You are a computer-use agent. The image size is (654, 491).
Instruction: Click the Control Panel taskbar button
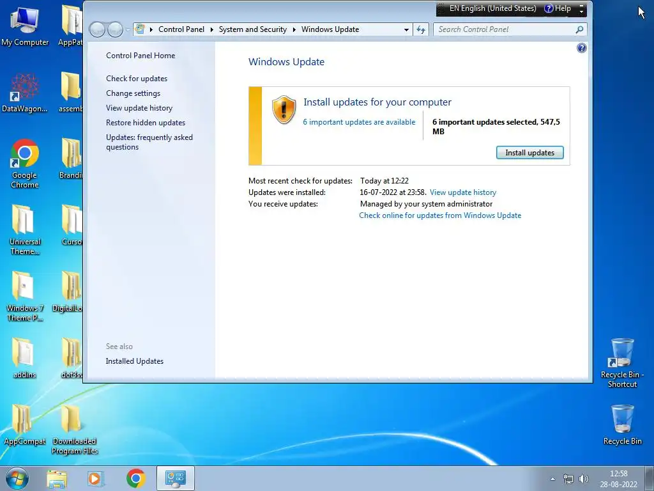tap(176, 478)
